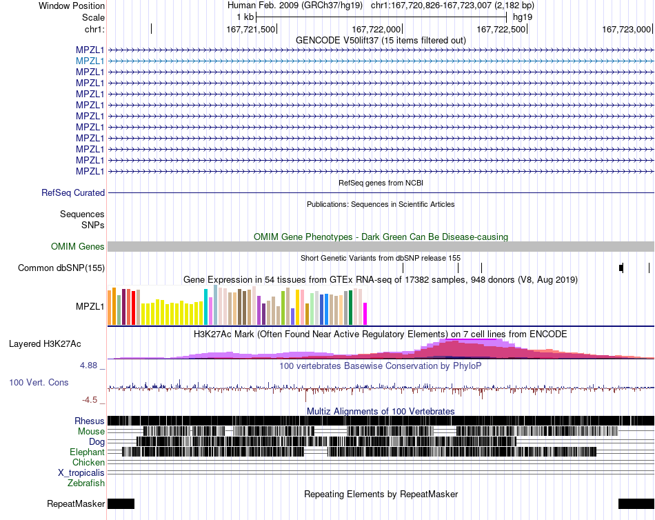
Task: Click the Window Position label
Action: point(72,6)
